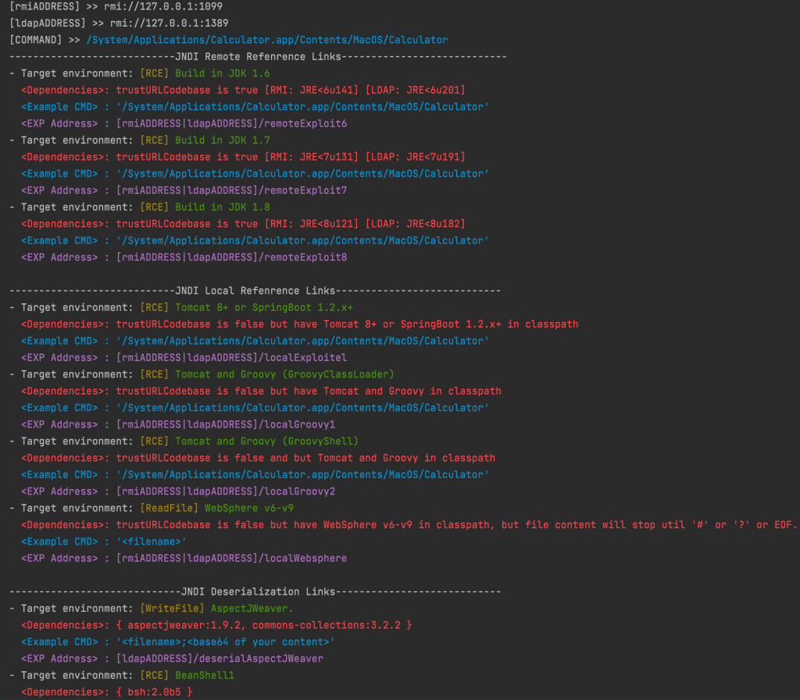Click dependencies 'false and but Tomcat and Groovy'

pyautogui.click(x=258, y=458)
